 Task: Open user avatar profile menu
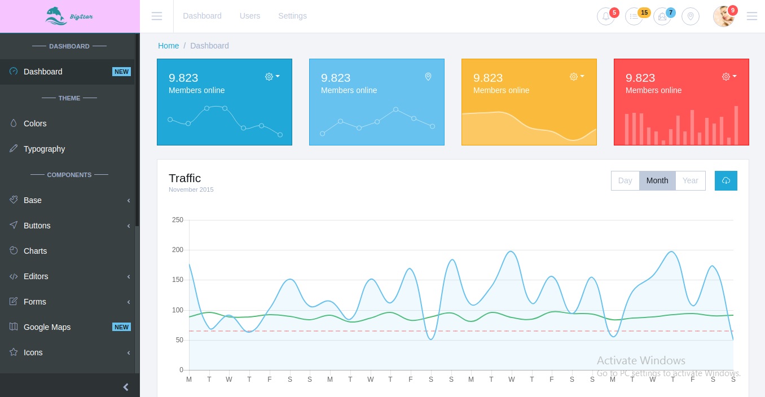pyautogui.click(x=724, y=16)
